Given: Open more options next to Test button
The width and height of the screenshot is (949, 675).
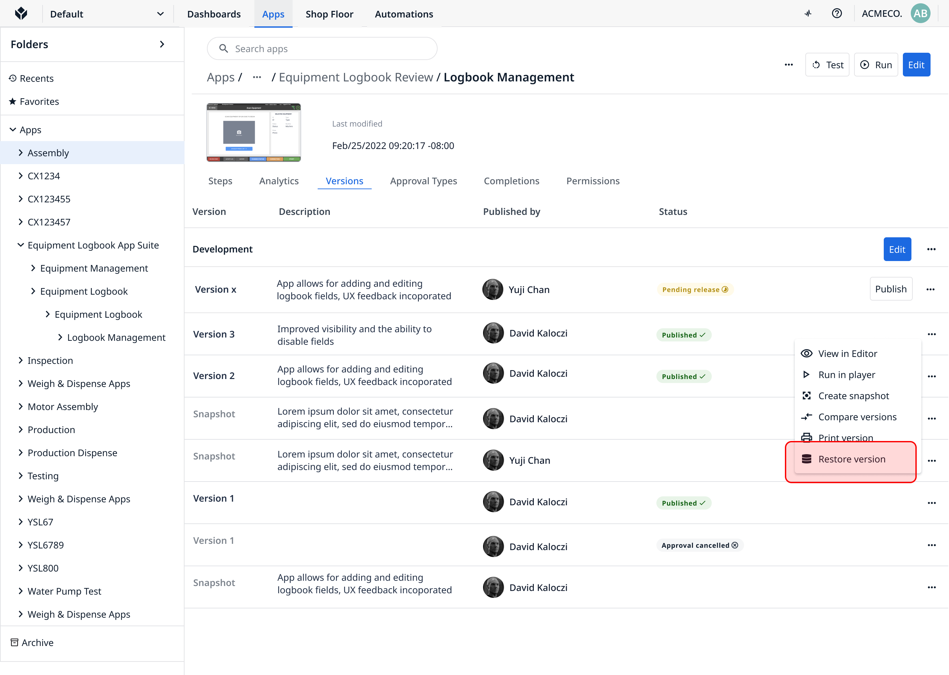Looking at the screenshot, I should coord(789,65).
